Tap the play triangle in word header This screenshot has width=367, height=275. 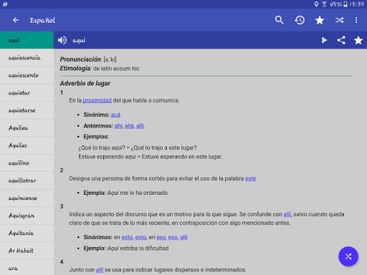tap(324, 40)
